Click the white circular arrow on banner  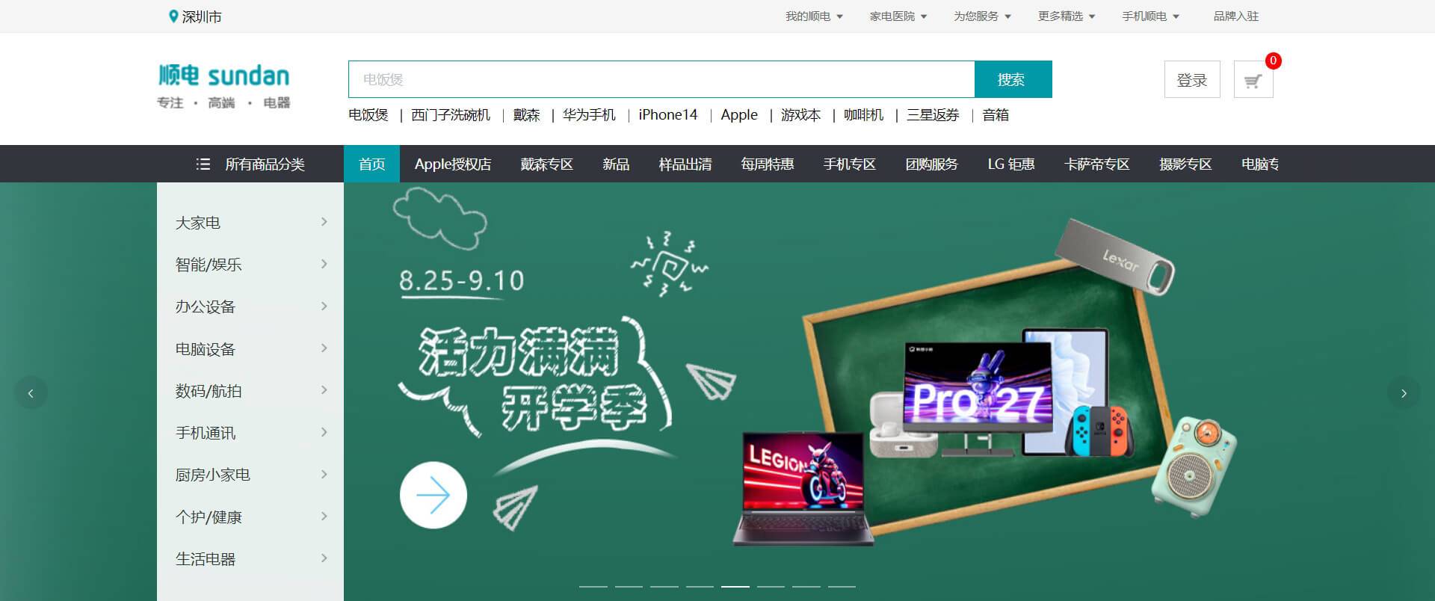[x=433, y=495]
